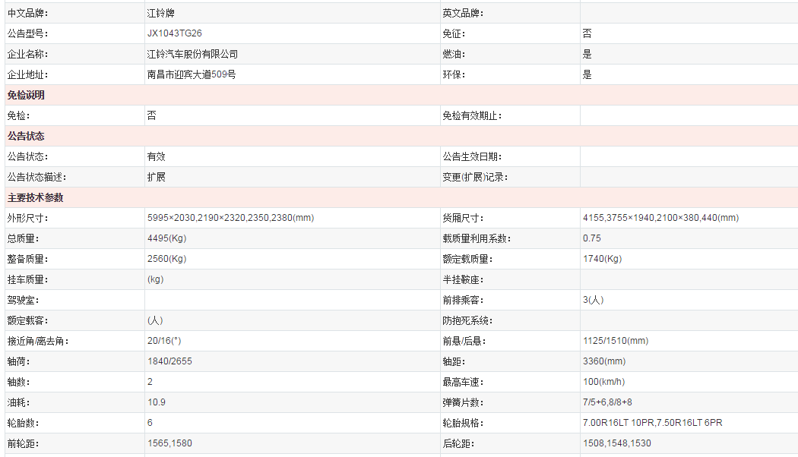
Task: Click the rated load value 1740(Kg)
Action: point(602,259)
